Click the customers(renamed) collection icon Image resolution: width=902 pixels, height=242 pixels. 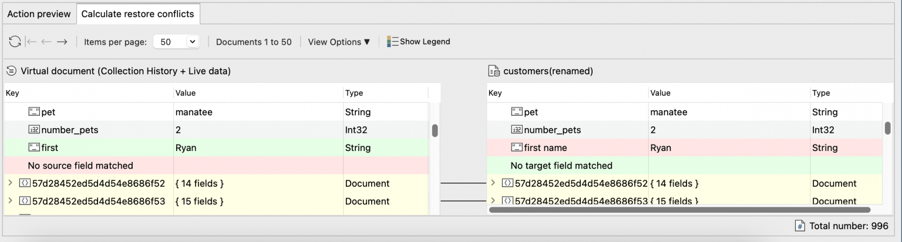(494, 71)
